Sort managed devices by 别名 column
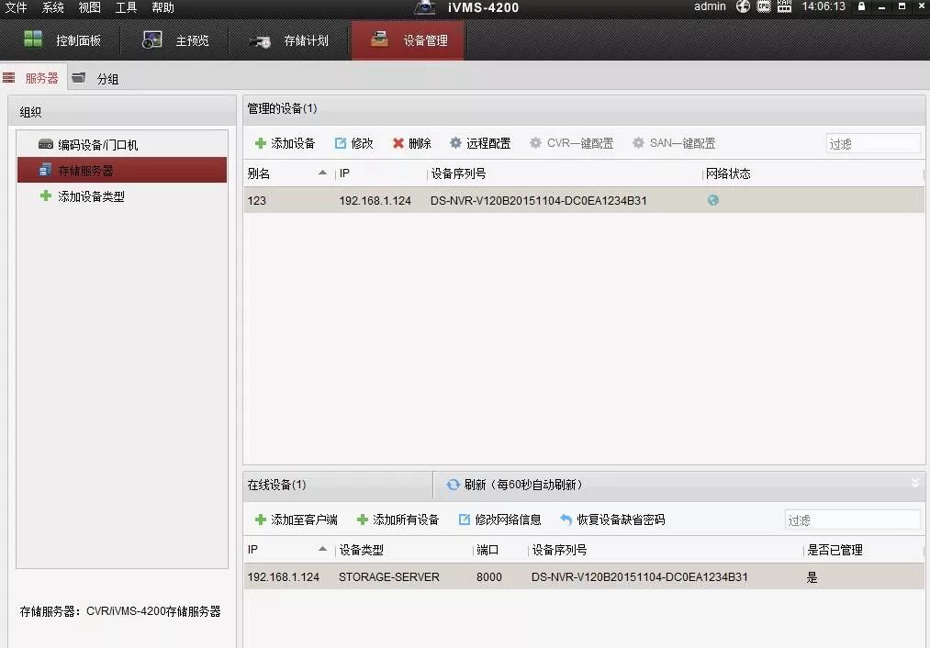Screen dimensions: 930x648 [x=287, y=173]
